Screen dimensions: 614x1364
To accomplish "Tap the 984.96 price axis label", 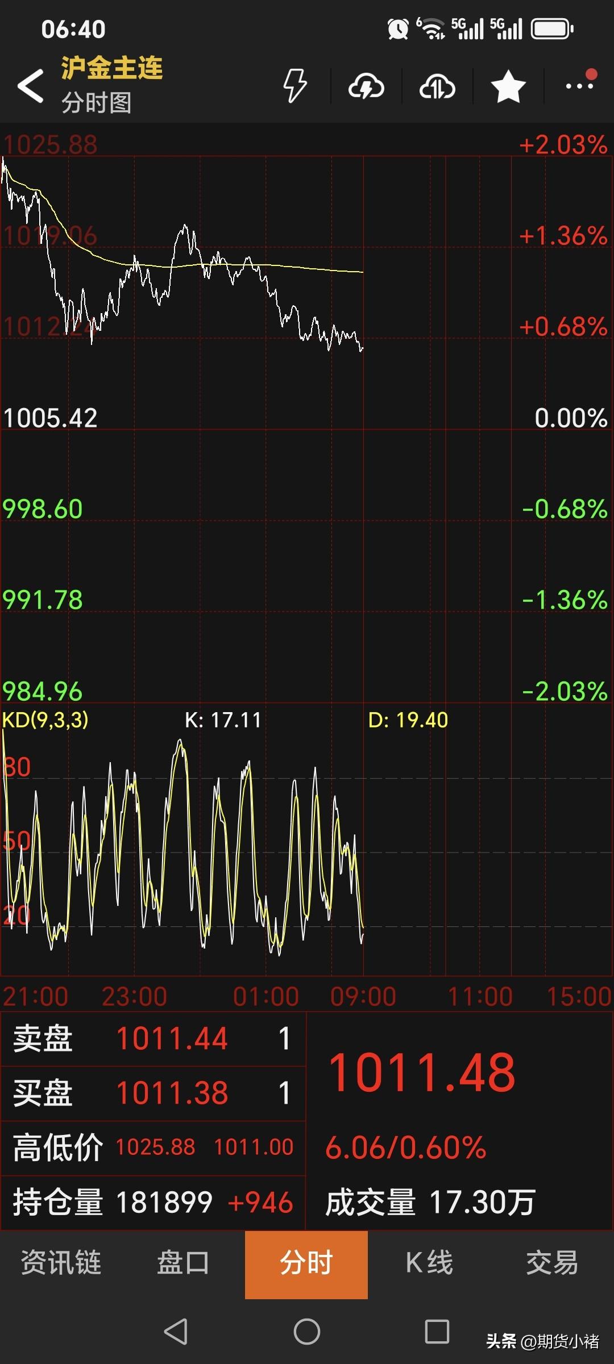I will pos(43,691).
